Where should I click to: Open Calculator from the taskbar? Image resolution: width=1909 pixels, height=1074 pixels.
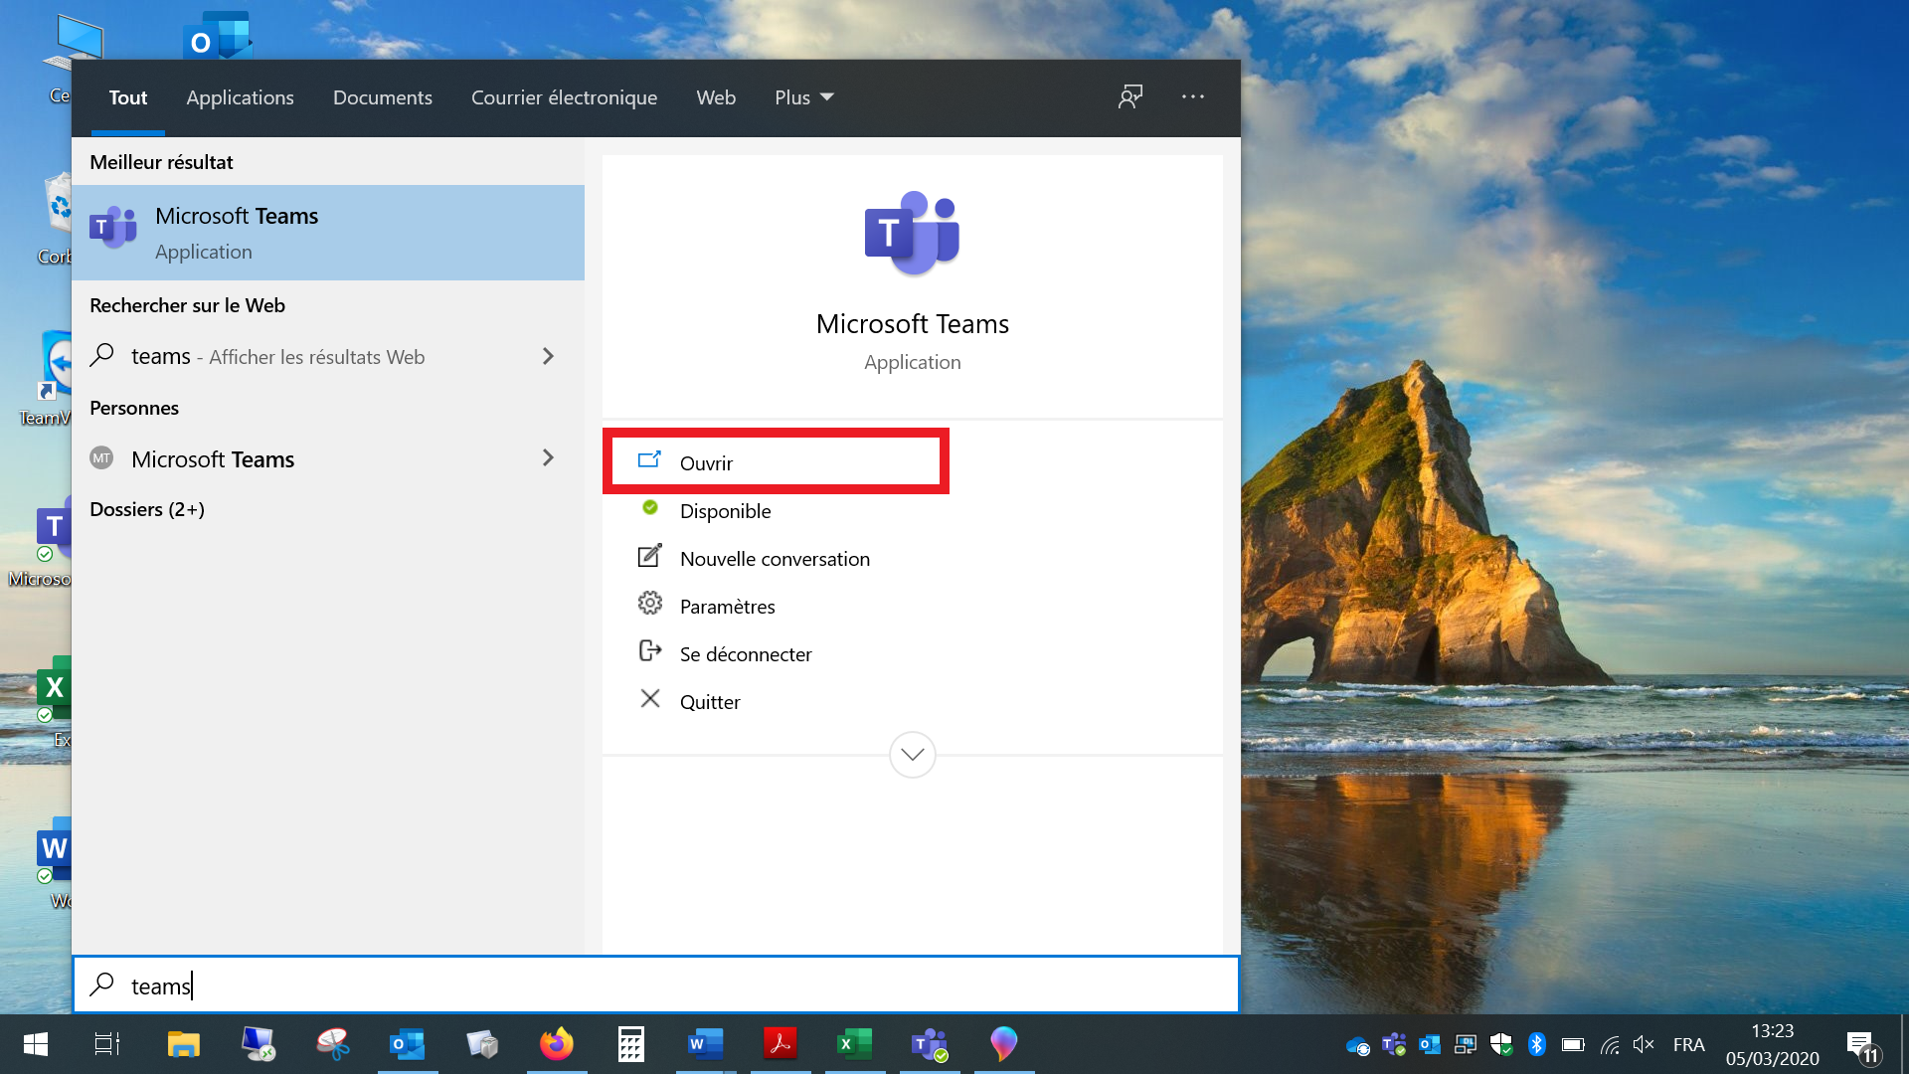coord(631,1044)
